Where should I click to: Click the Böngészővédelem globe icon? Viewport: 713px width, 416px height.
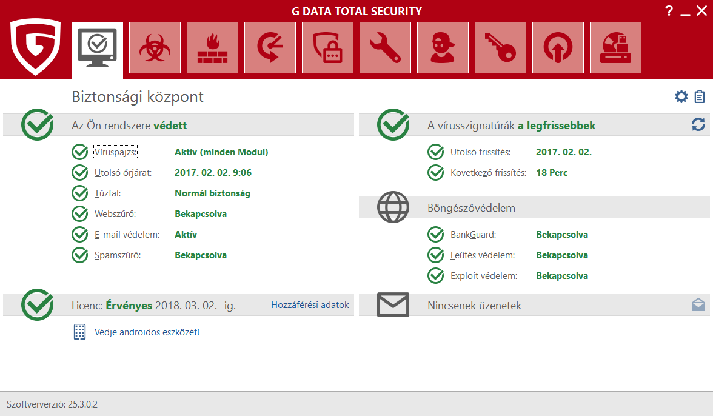pos(393,207)
